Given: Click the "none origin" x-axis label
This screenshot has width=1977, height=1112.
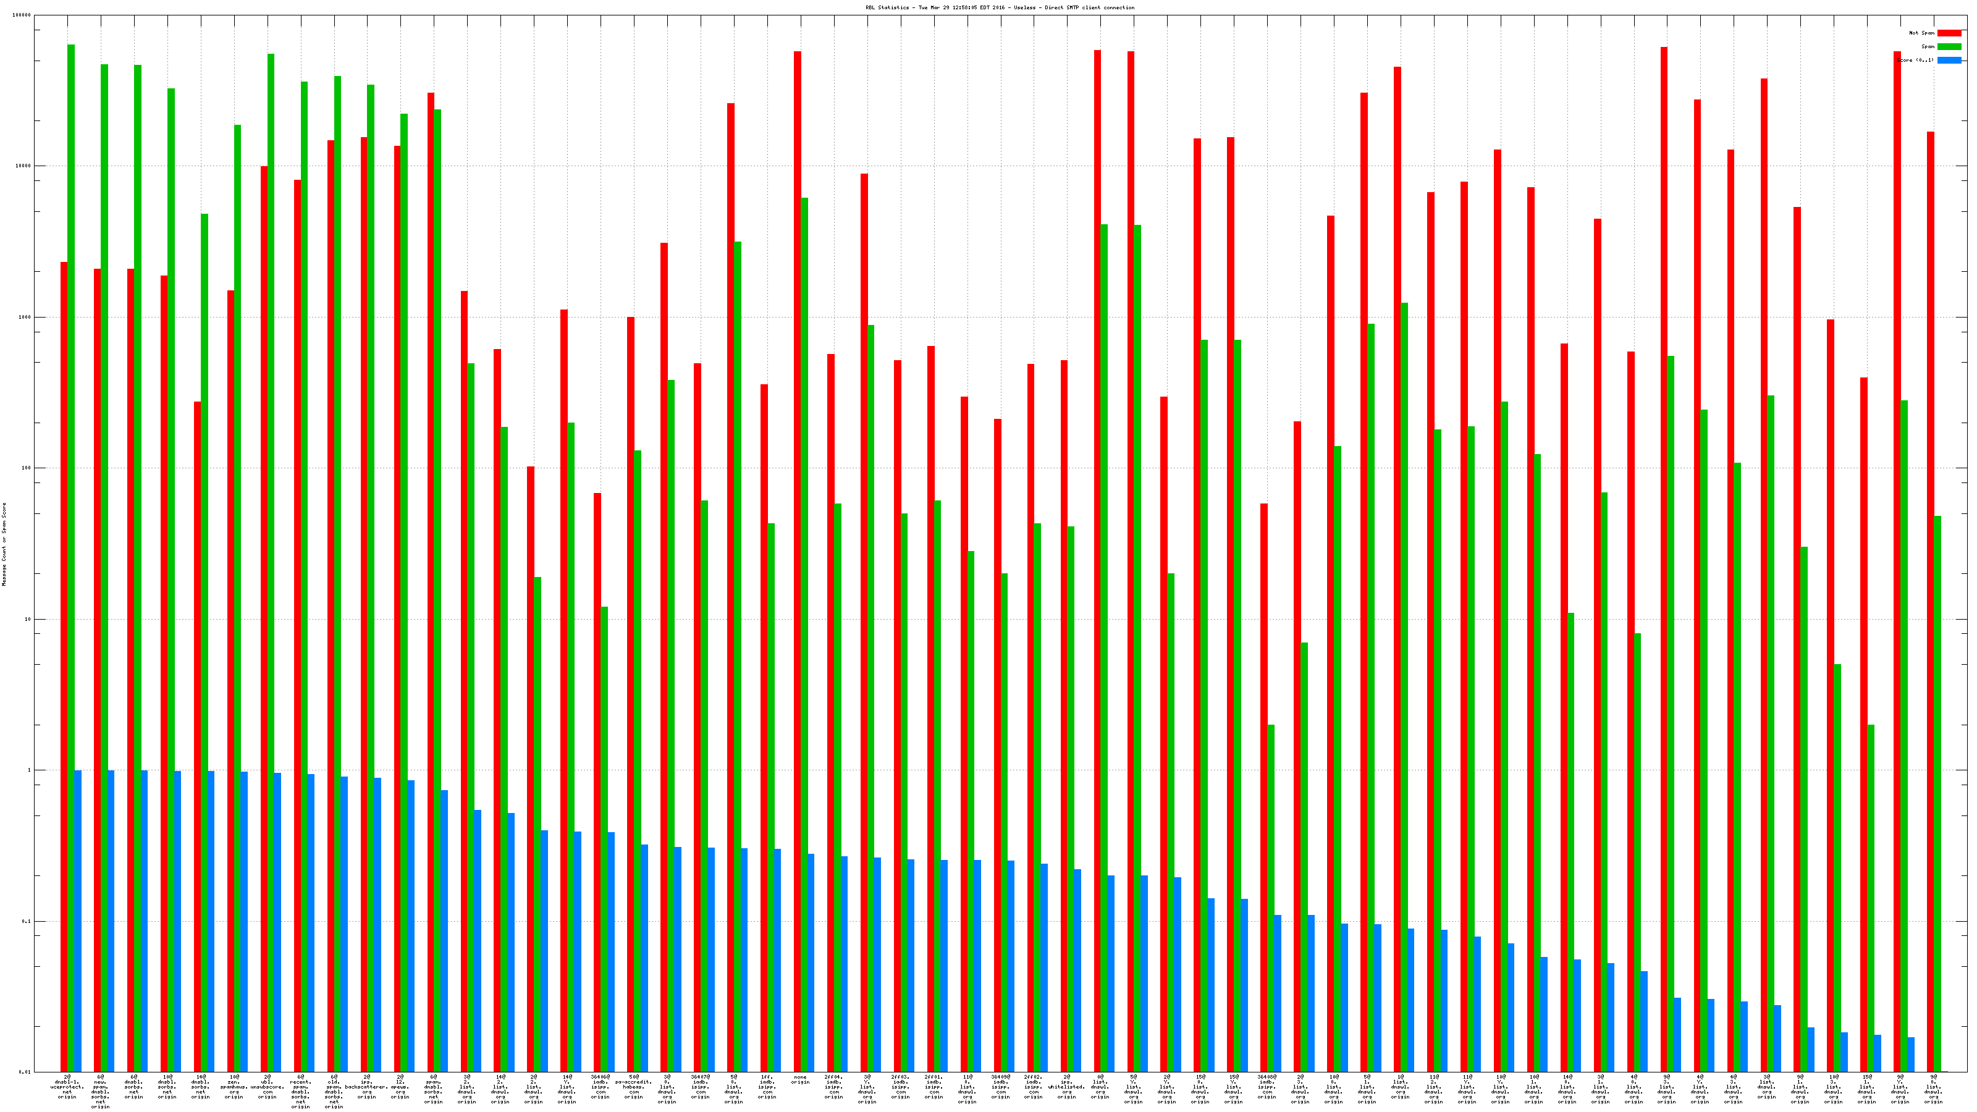Looking at the screenshot, I should coord(801,1079).
